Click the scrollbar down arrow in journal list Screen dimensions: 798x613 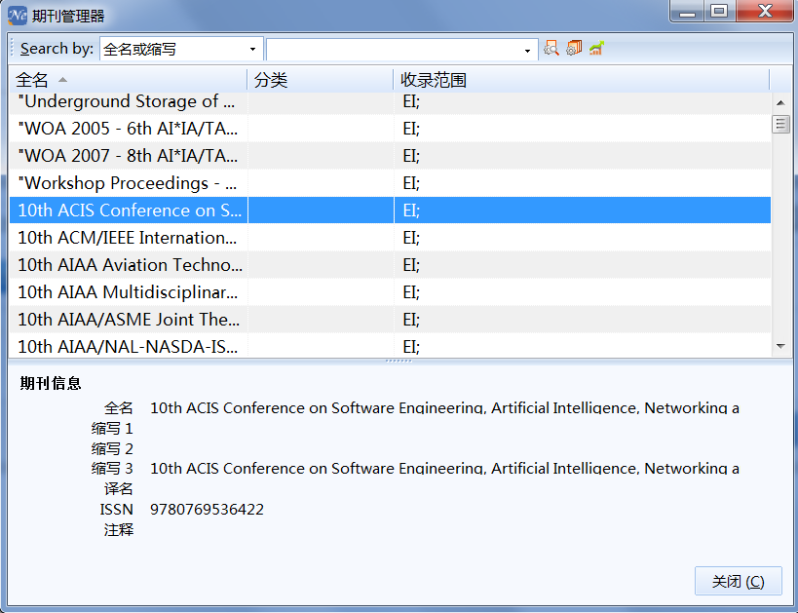(780, 346)
